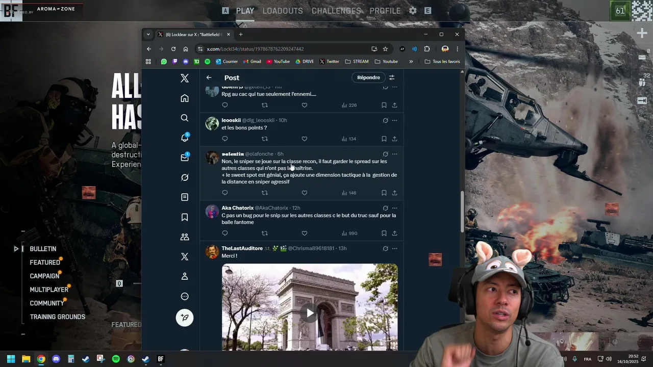Image resolution: width=653 pixels, height=367 pixels.
Task: Click Grok explain icon on leooskii's reply
Action: click(x=385, y=120)
